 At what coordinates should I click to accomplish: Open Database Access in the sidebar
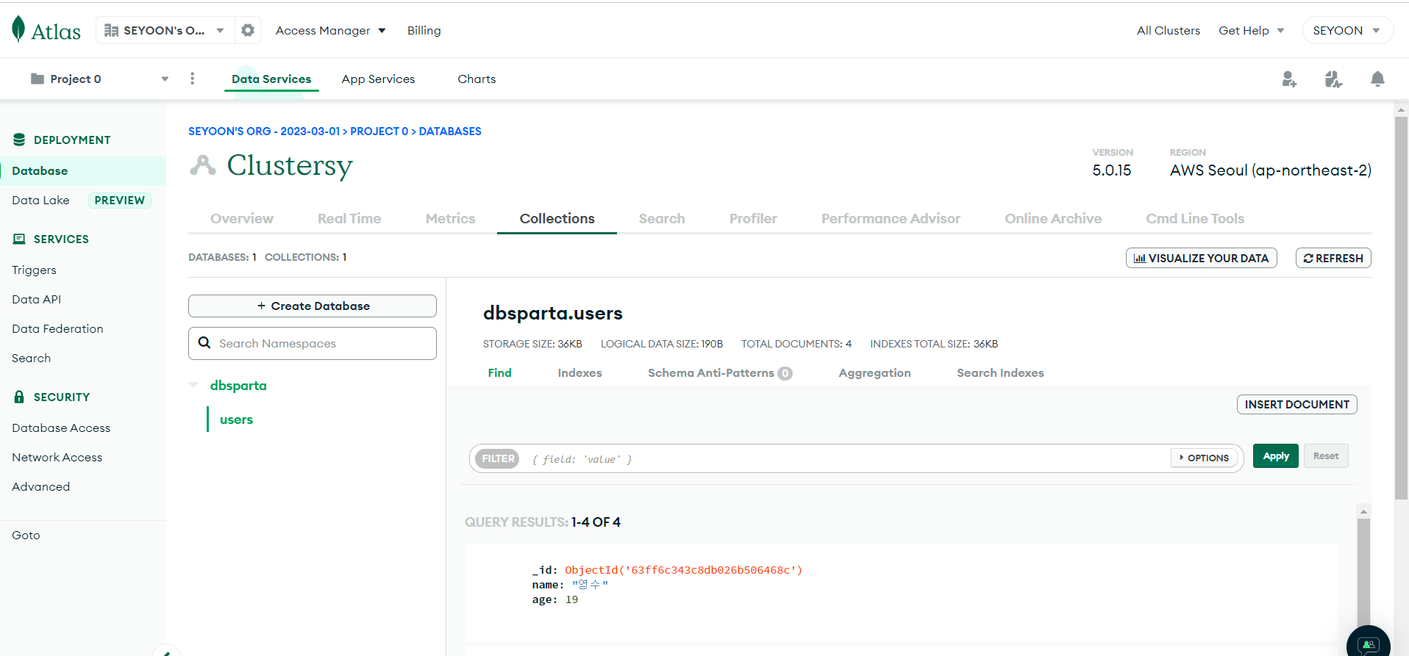point(61,428)
